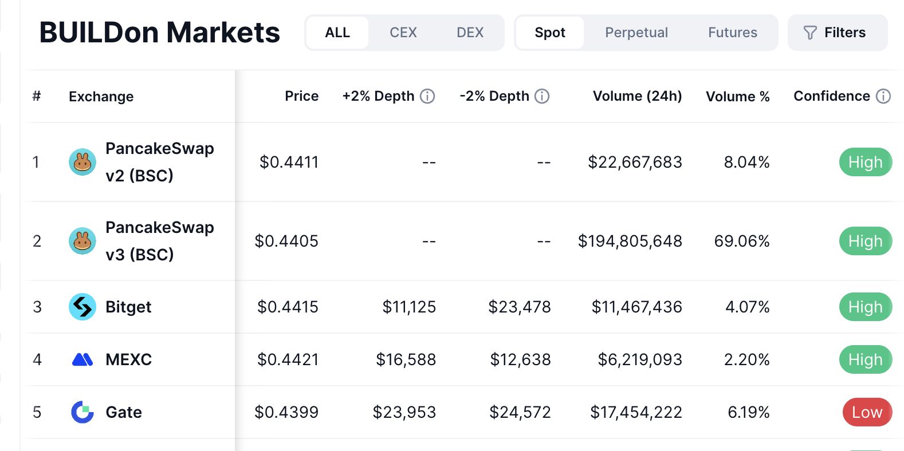Click the -2% Depth info icon

[542, 96]
